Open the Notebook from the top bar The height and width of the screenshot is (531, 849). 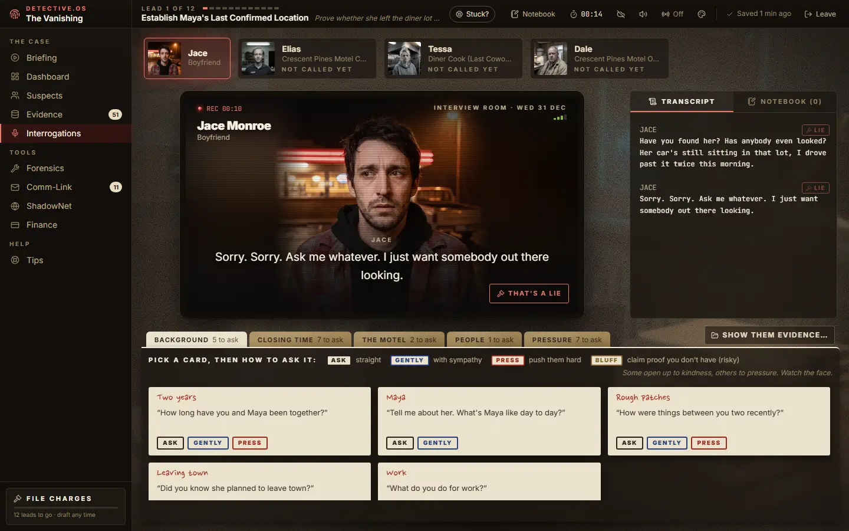(533, 14)
